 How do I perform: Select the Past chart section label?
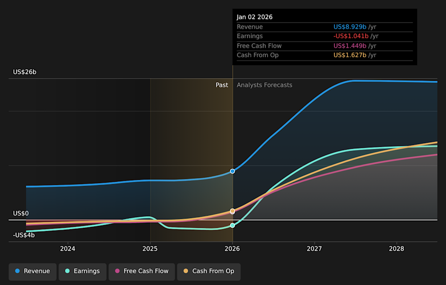pyautogui.click(x=222, y=85)
